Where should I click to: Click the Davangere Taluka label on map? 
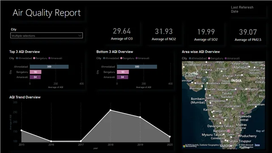[220, 126]
